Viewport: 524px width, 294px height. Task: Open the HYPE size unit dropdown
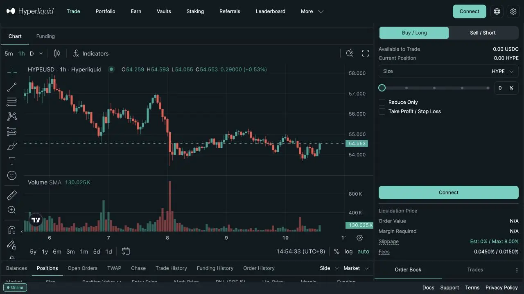click(x=503, y=71)
